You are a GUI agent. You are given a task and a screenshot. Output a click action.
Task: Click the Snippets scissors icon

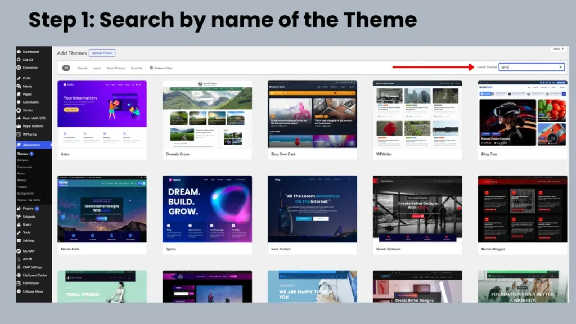pos(19,217)
